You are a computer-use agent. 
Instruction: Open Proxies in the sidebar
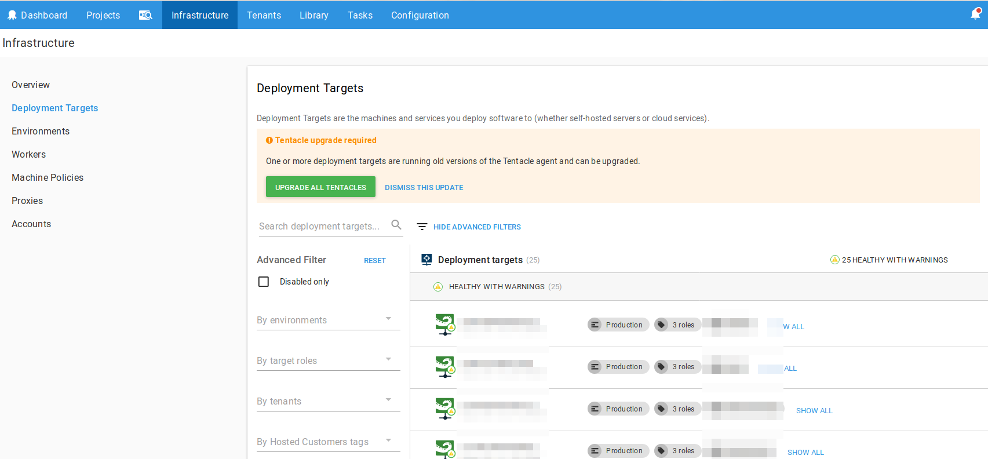tap(27, 201)
